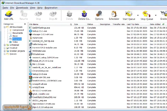Open the View menu
The image size is (167, 111).
[x=33, y=8]
